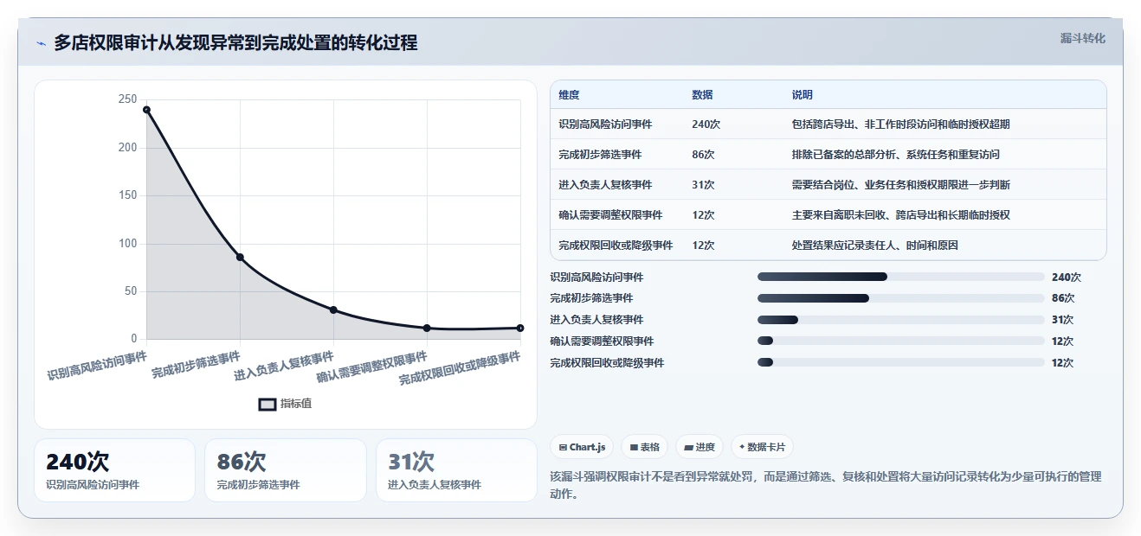Click the page title 多店权限审计 heading

pos(235,43)
